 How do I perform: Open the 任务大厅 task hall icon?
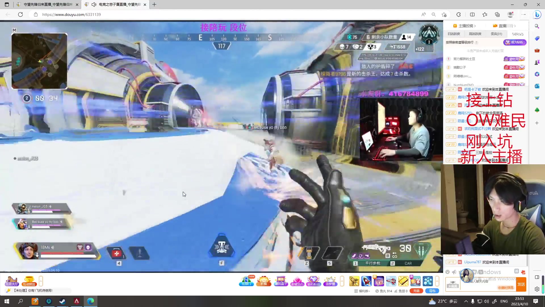tap(12, 281)
